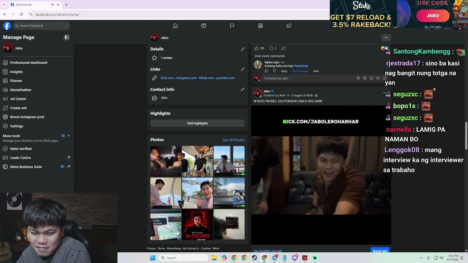Open Steam from the taskbar
The image size is (468, 263).
pyautogui.click(x=254, y=258)
